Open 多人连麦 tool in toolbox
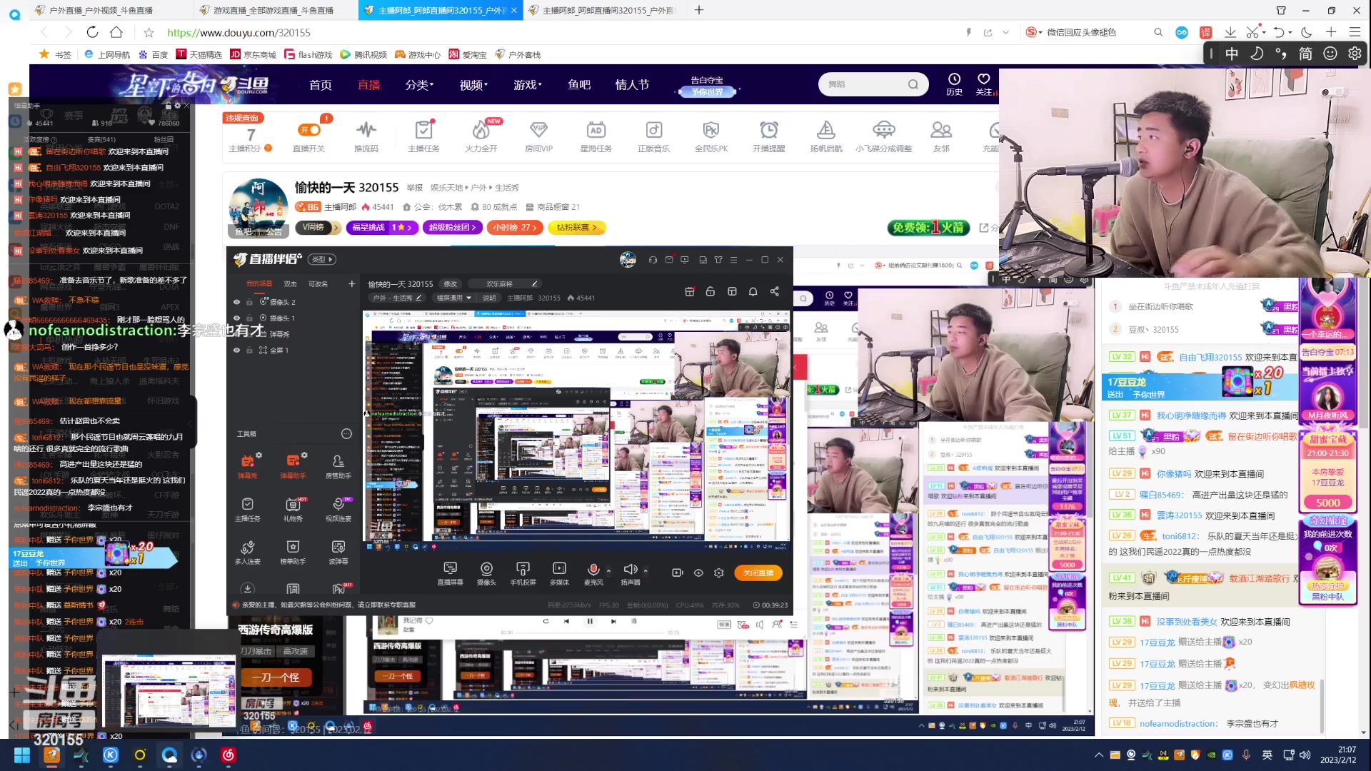 [248, 552]
